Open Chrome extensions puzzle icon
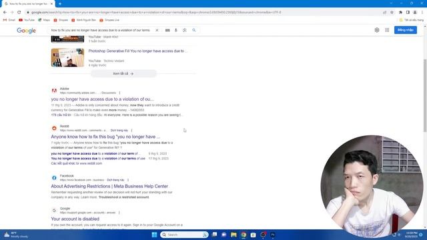427x240 pixels. [400, 12]
